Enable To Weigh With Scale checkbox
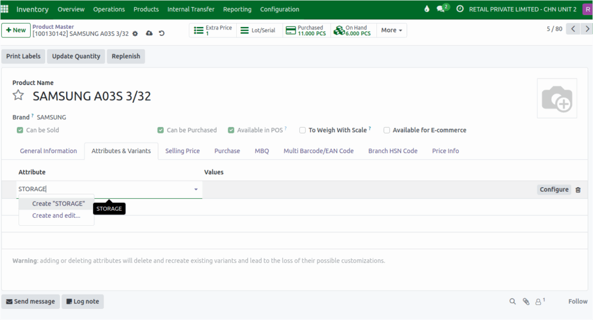Image resolution: width=593 pixels, height=320 pixels. point(302,130)
